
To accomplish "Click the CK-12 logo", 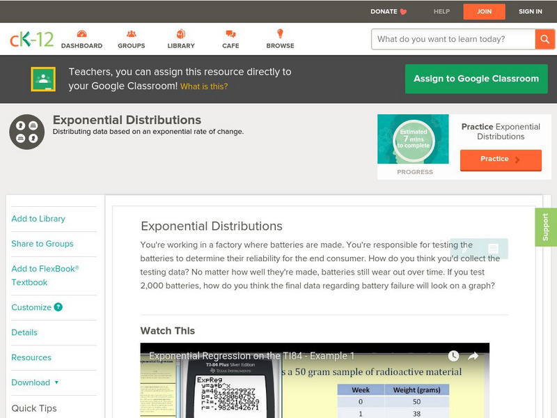I will (x=31, y=40).
